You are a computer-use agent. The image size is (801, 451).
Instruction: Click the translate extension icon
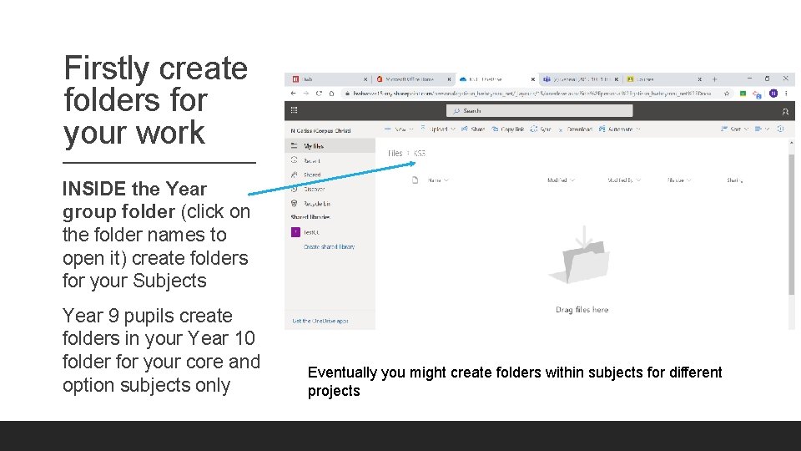point(757,94)
